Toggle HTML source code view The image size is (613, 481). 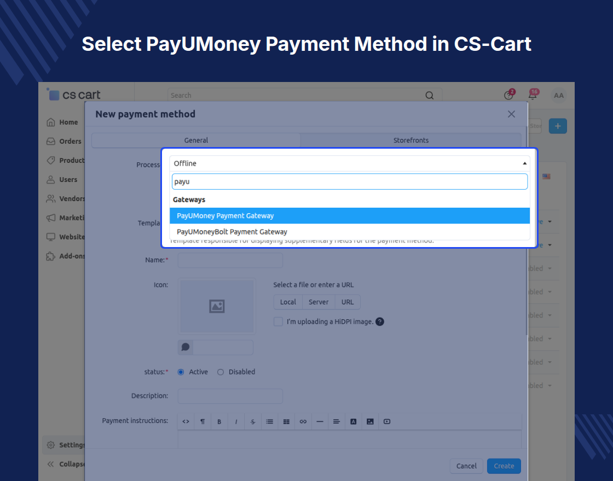tap(186, 421)
